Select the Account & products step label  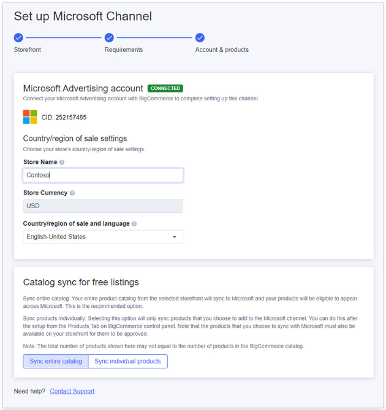pyautogui.click(x=222, y=50)
